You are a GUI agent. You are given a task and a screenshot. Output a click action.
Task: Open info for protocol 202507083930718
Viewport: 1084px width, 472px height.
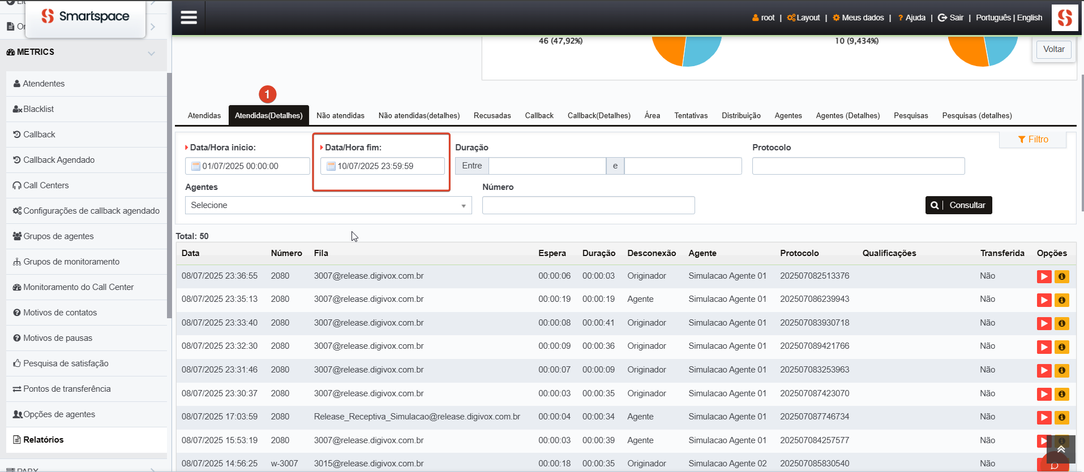coord(1062,323)
